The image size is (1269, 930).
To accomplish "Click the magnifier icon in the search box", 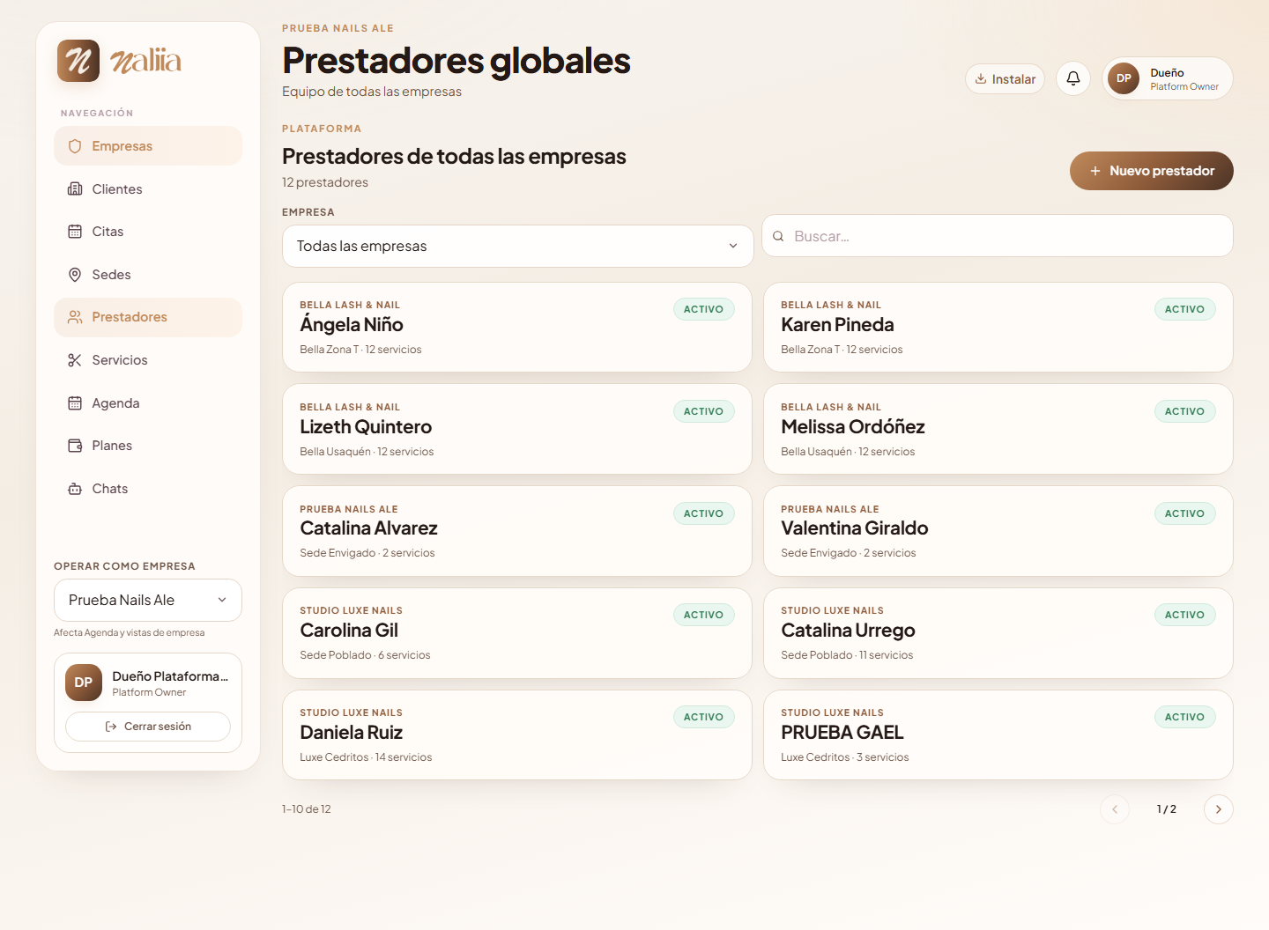I will coord(778,236).
